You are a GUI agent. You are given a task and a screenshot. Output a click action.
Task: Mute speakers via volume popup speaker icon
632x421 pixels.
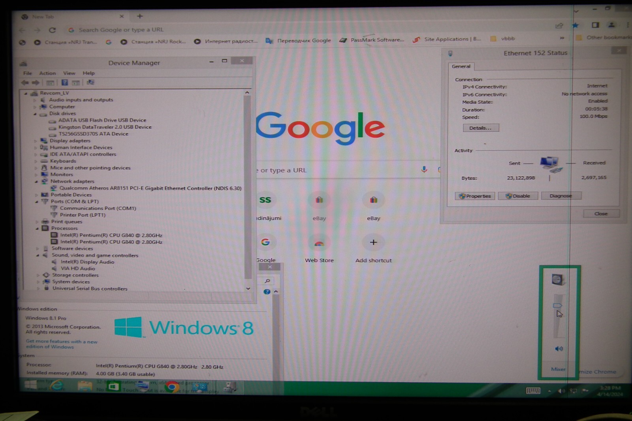click(559, 349)
